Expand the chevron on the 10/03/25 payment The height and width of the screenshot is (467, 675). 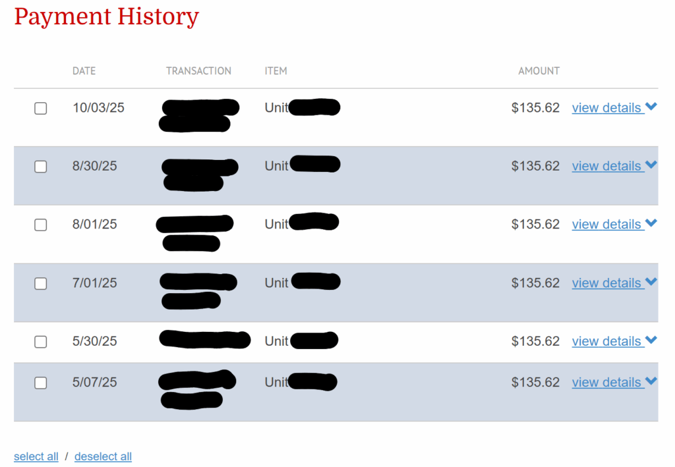tap(651, 107)
